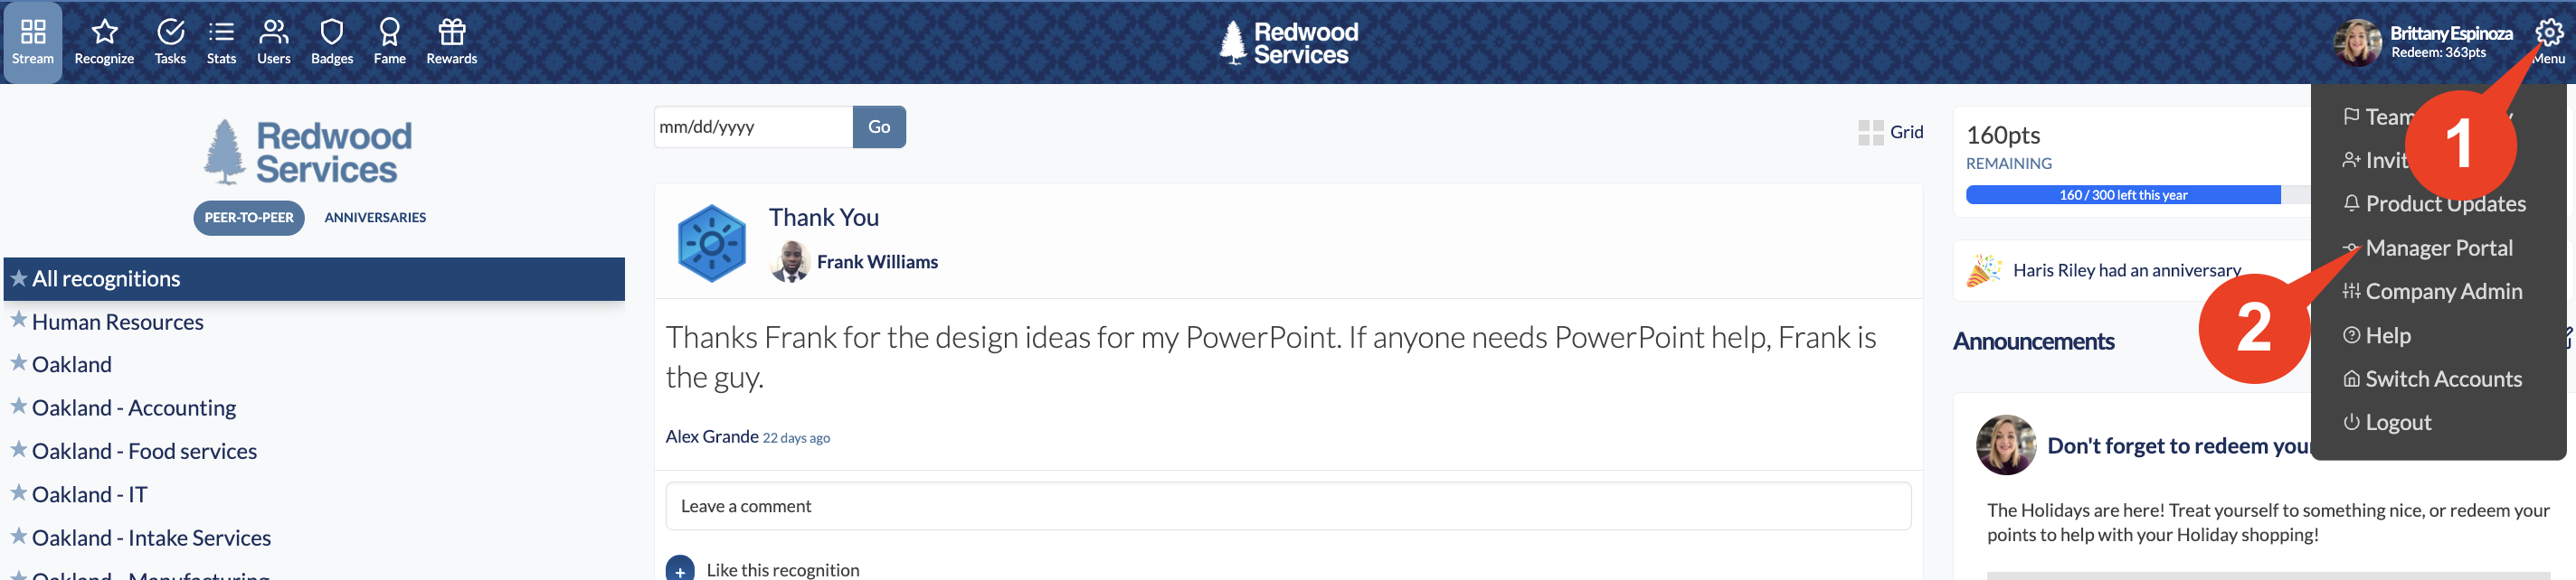2576x580 pixels.
Task: Click the Go button next to the date
Action: (879, 126)
